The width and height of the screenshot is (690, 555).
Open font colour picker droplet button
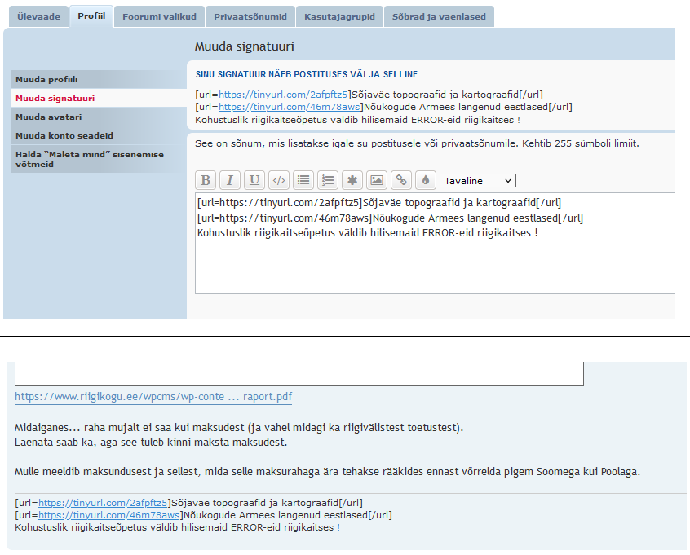pos(425,180)
